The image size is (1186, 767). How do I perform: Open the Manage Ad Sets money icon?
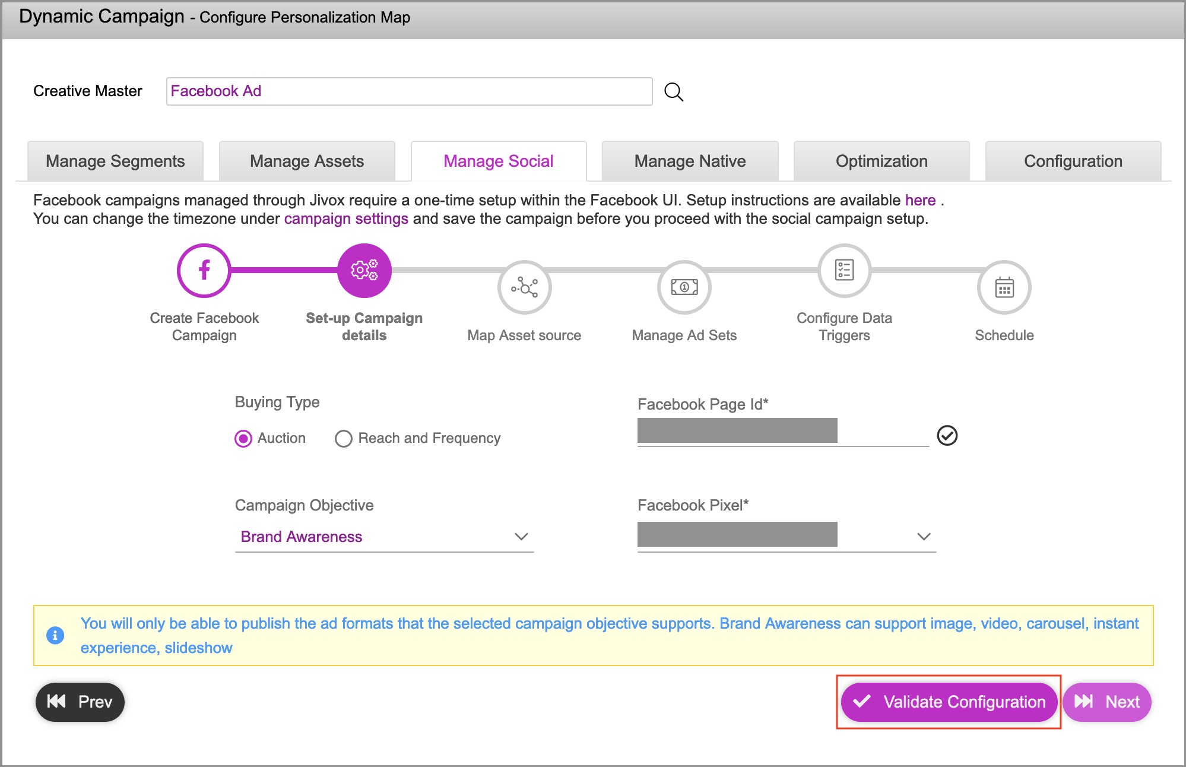pos(684,287)
